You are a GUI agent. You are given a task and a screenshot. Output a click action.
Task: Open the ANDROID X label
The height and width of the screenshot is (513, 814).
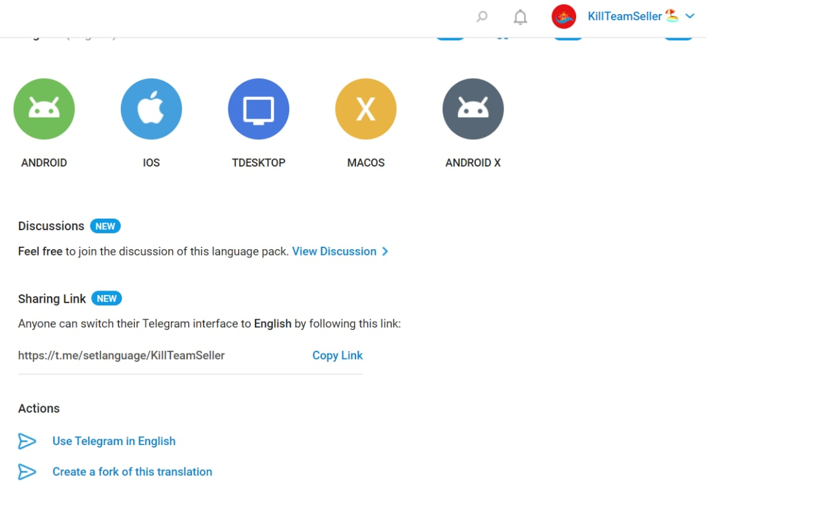point(473,163)
